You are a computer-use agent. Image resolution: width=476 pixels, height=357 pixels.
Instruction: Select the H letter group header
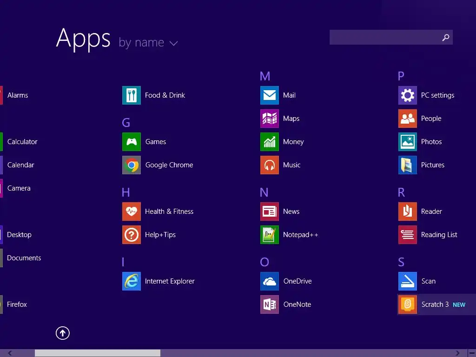(126, 192)
